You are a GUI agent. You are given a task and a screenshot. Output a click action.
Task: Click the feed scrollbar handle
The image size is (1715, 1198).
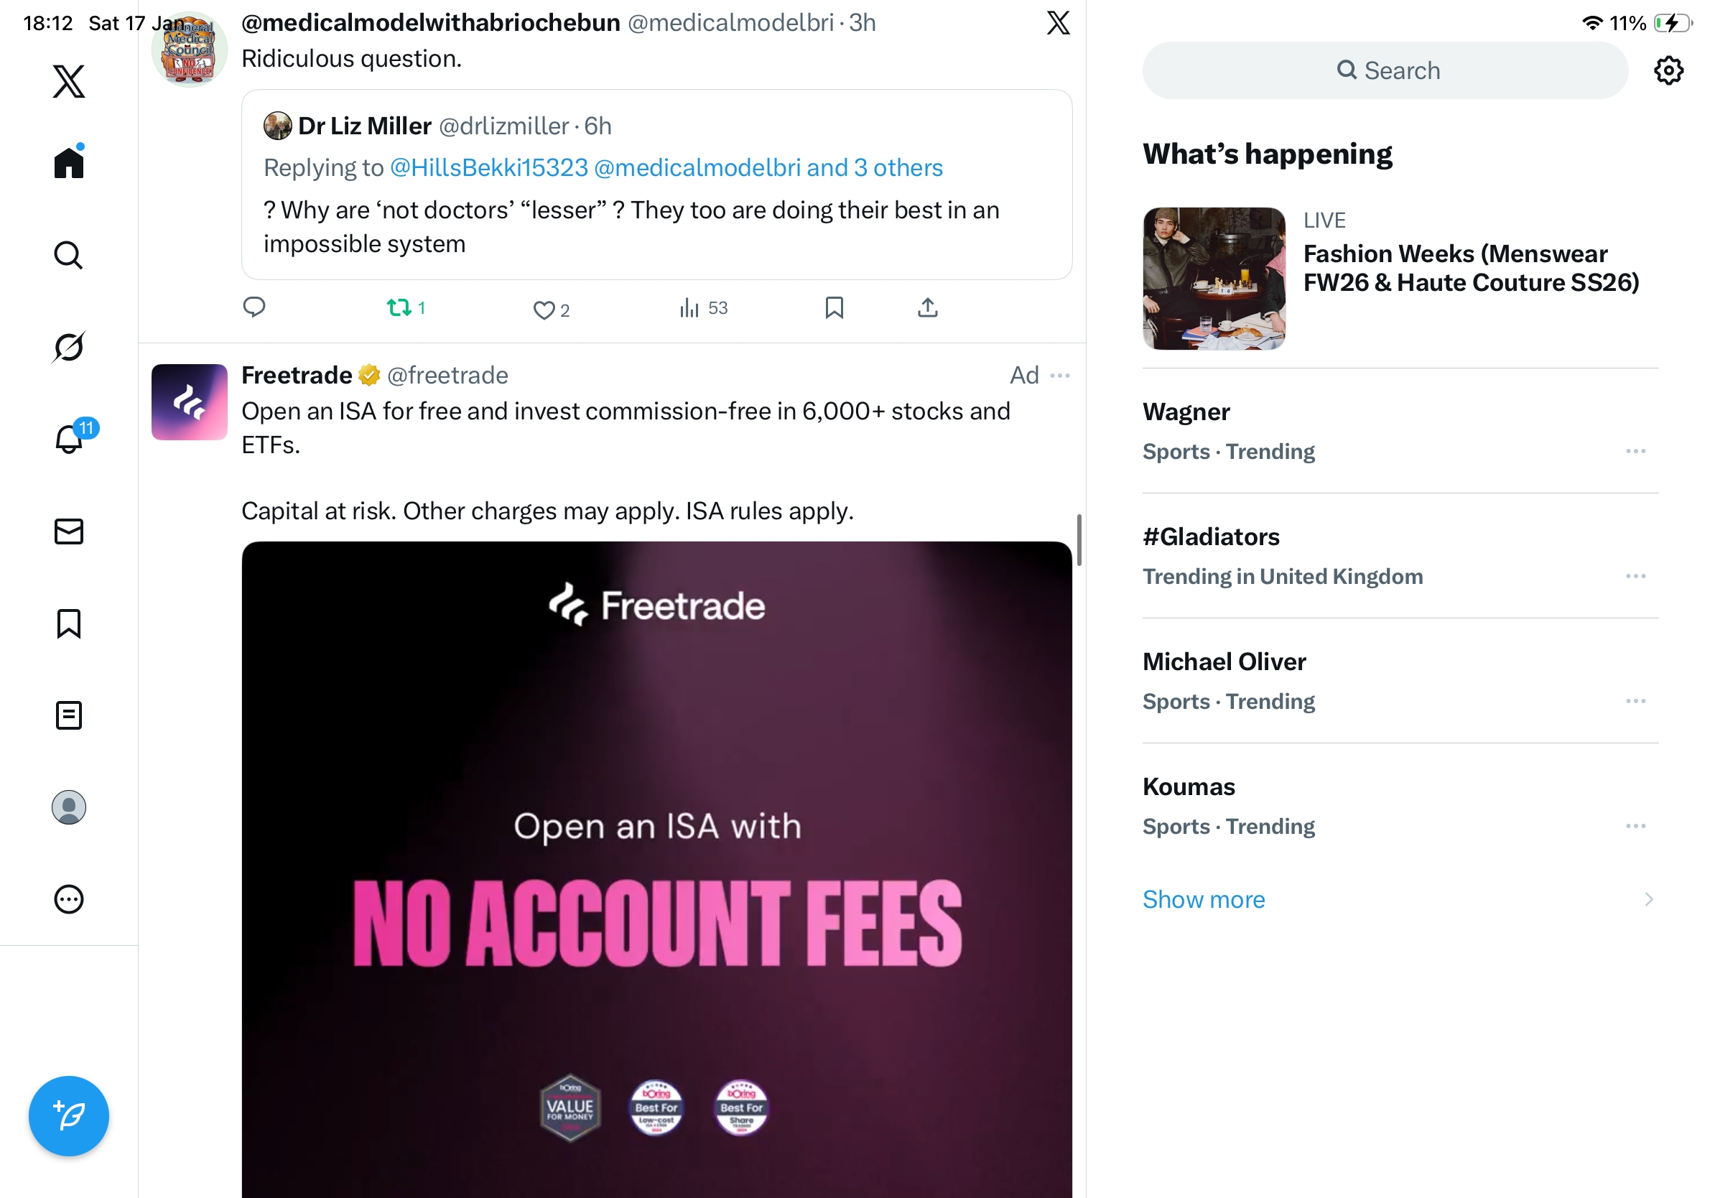point(1079,539)
